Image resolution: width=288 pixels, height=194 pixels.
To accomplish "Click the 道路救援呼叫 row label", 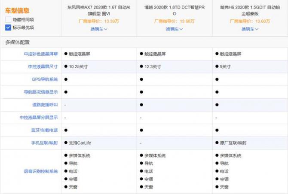I will pos(45,105).
